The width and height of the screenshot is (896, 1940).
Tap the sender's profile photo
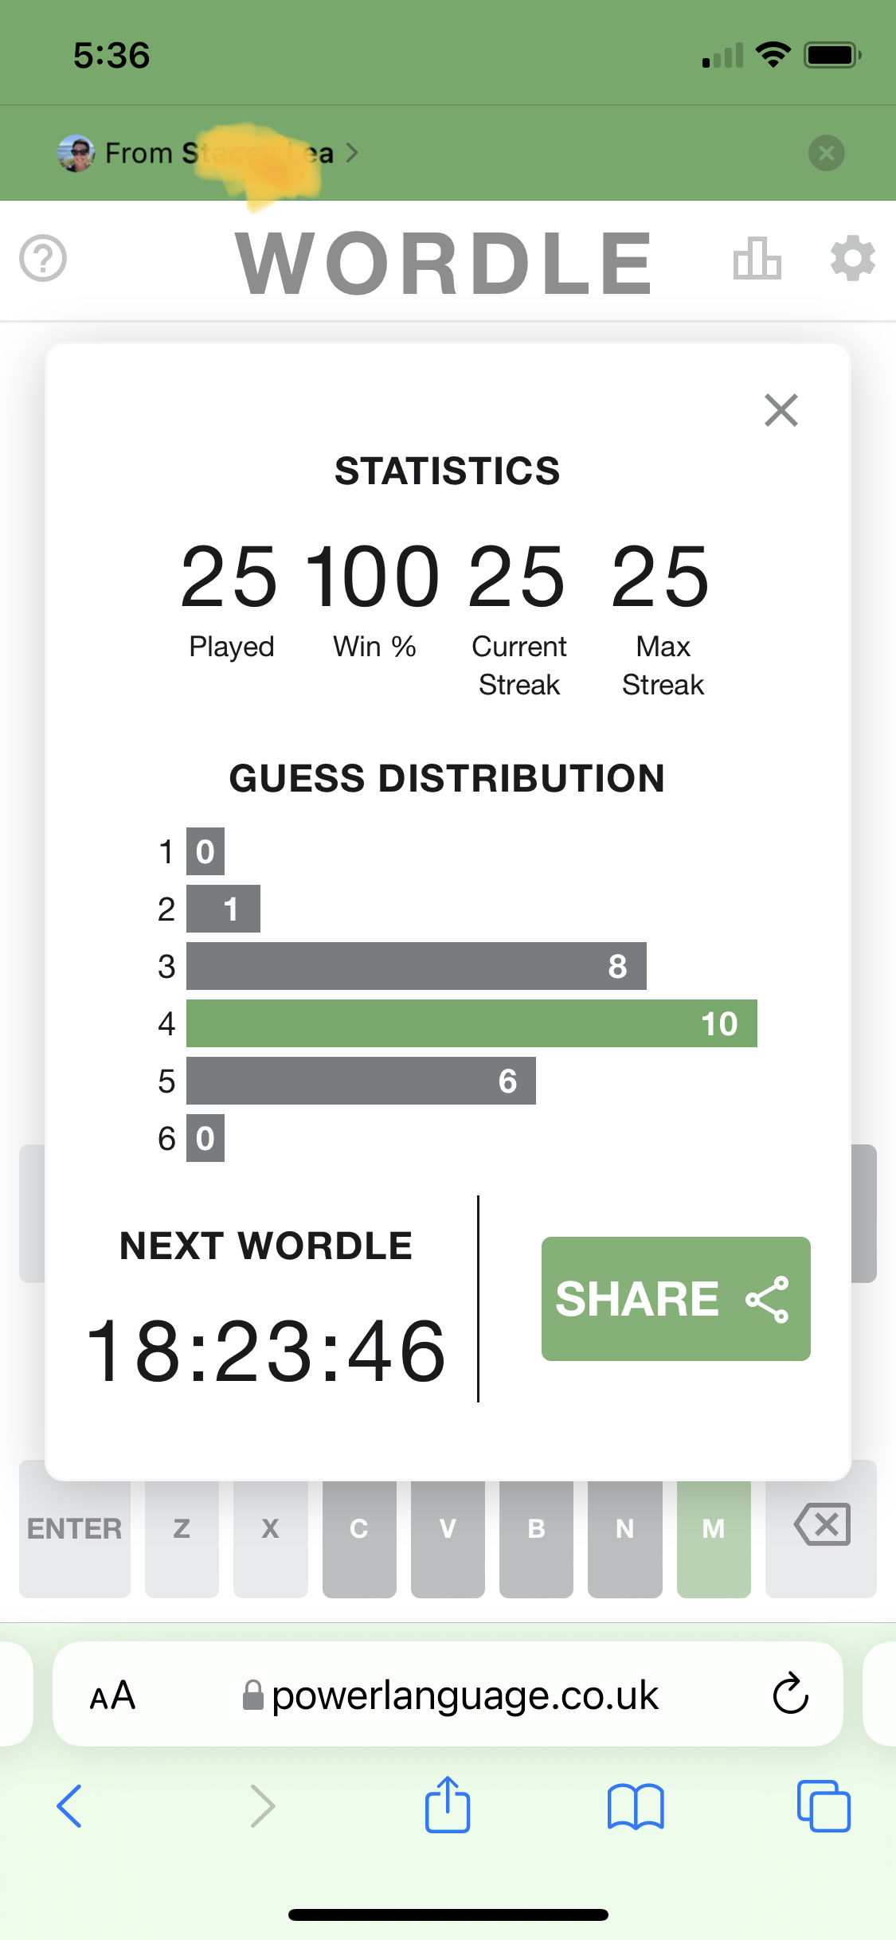[x=76, y=153]
